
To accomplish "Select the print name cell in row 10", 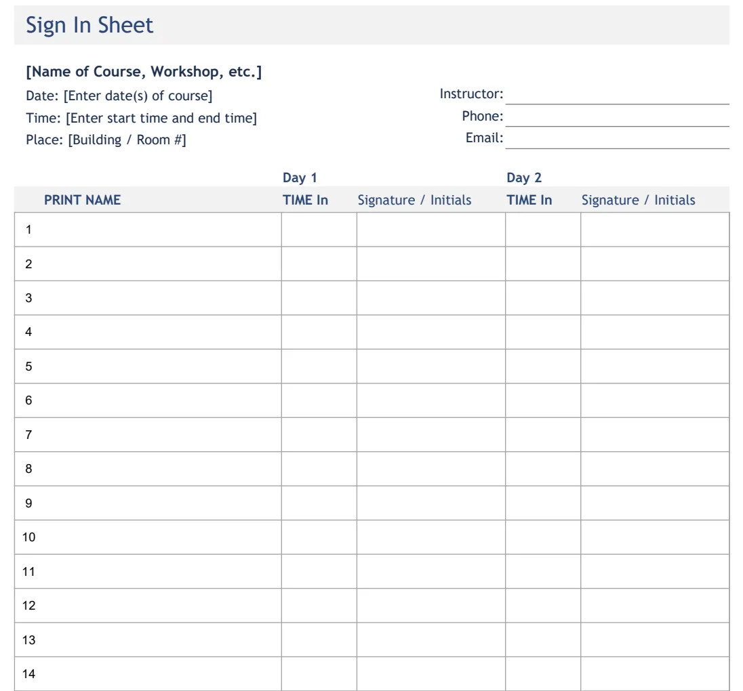I will [x=148, y=537].
